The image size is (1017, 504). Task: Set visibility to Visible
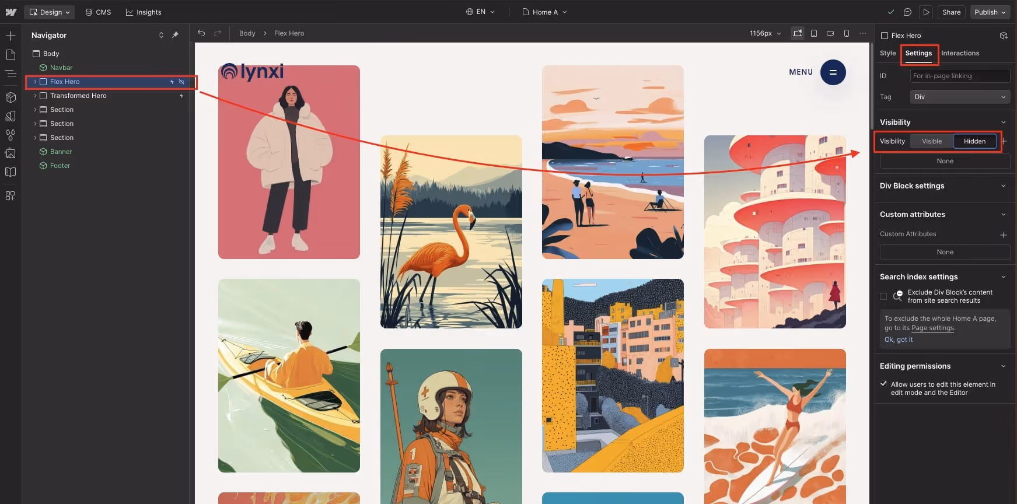tap(932, 141)
